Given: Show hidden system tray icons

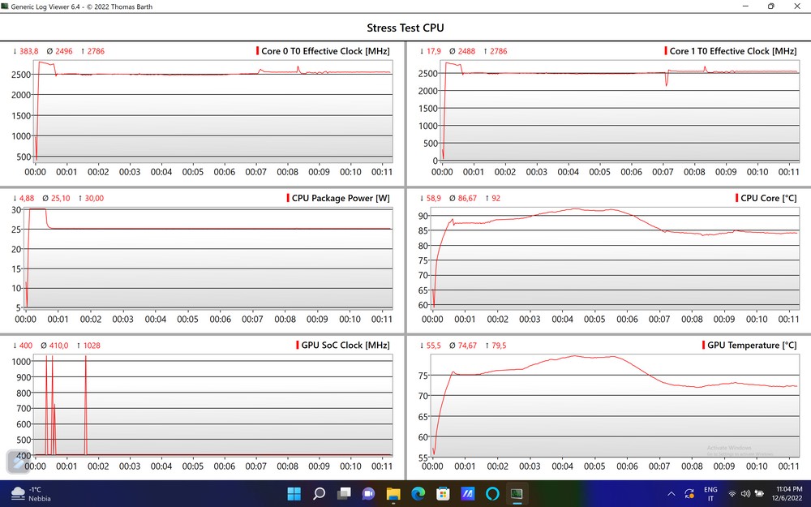Looking at the screenshot, I should (672, 494).
